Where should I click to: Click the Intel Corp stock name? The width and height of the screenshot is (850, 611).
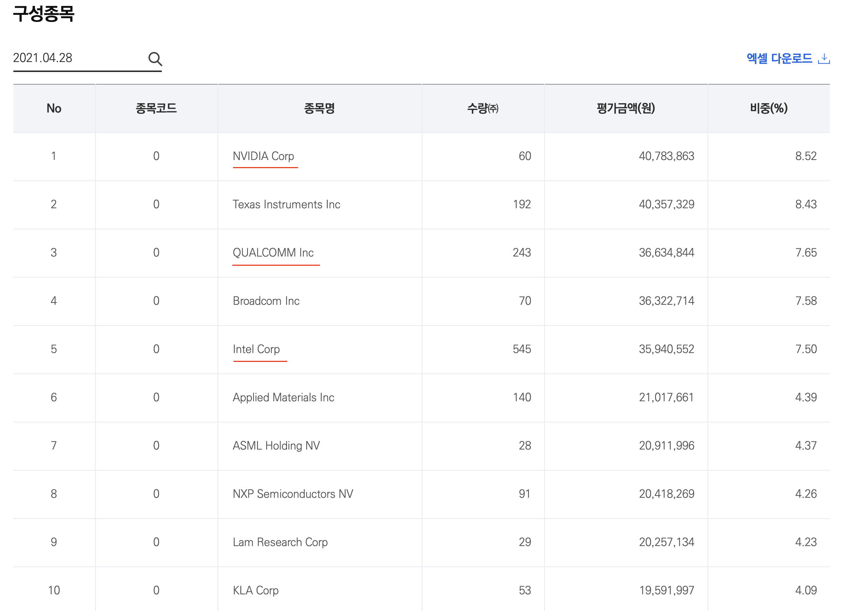[x=256, y=349]
